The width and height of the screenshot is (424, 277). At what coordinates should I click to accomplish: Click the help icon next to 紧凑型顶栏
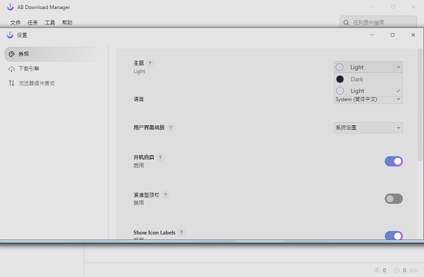tap(165, 195)
